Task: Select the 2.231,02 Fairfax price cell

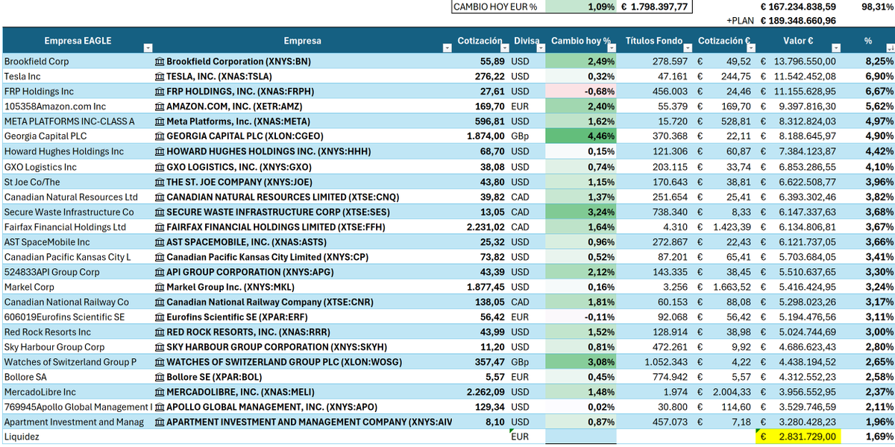Action: coord(481,226)
